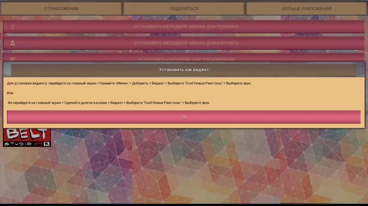Click phone ringing icon
Image resolution: width=368 pixels, height=206 pixels.
[x=13, y=27]
